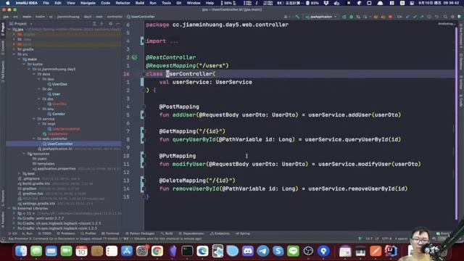Click the gutter icon beside addUser function
Screen dimensions: 464x261
[x=143, y=115]
